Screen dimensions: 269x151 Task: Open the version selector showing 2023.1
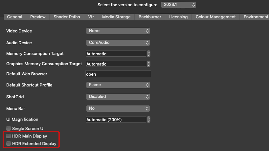(178, 5)
